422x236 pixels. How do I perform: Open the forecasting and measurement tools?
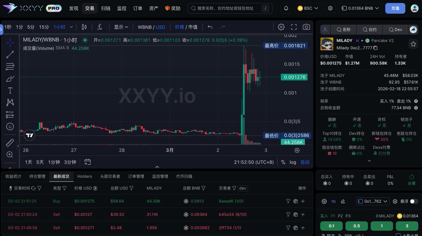[10, 114]
